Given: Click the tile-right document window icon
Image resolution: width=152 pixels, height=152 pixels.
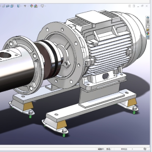Looking at the screenshot, I should pos(134,6).
